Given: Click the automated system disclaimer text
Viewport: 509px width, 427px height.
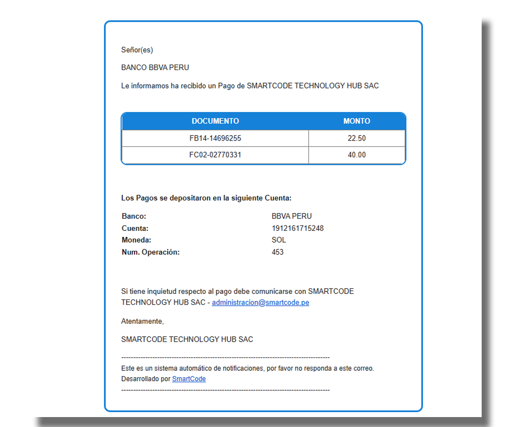Looking at the screenshot, I should (248, 368).
